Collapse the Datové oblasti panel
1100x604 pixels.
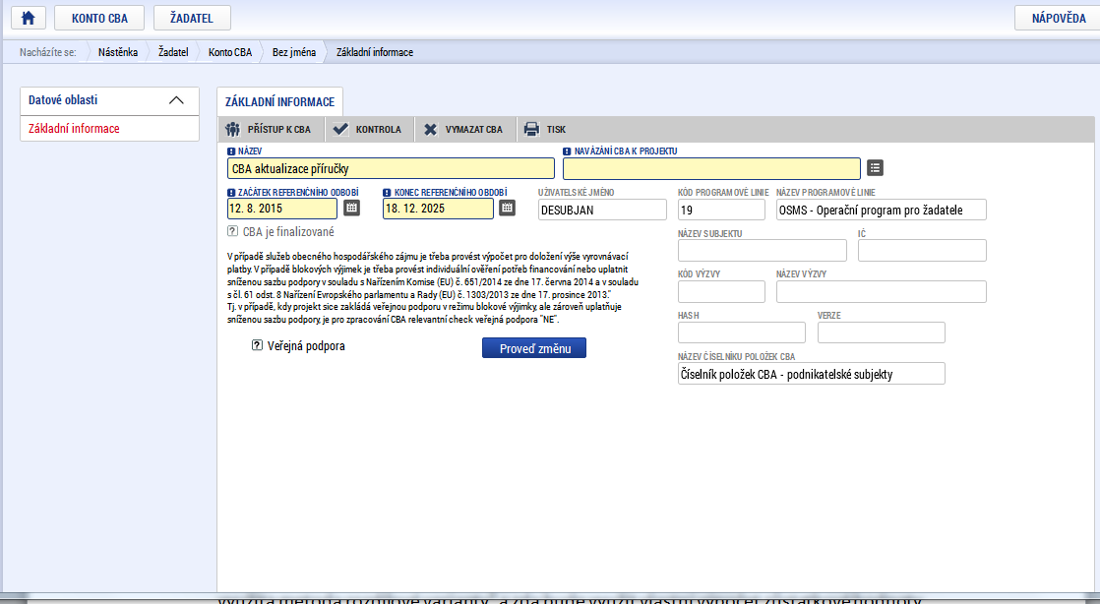pos(176,100)
